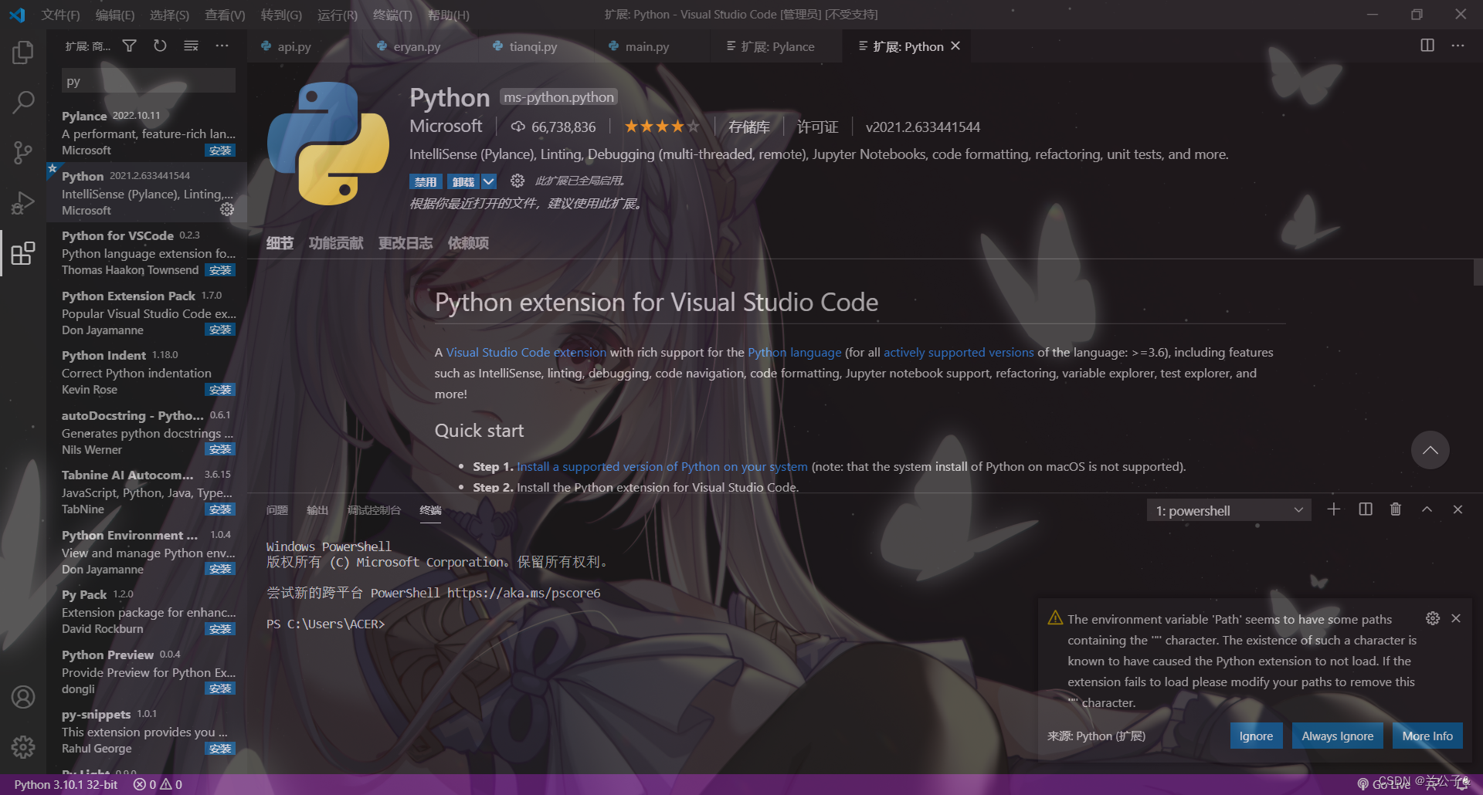Maximize the terminal panel with the up chevron
Screen dimensions: 1483x795
point(1427,509)
